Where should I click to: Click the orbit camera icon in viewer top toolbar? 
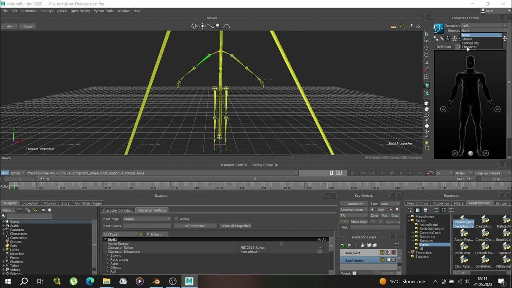click(x=194, y=26)
